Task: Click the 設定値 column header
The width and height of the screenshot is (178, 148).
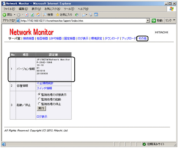Action: (54, 55)
